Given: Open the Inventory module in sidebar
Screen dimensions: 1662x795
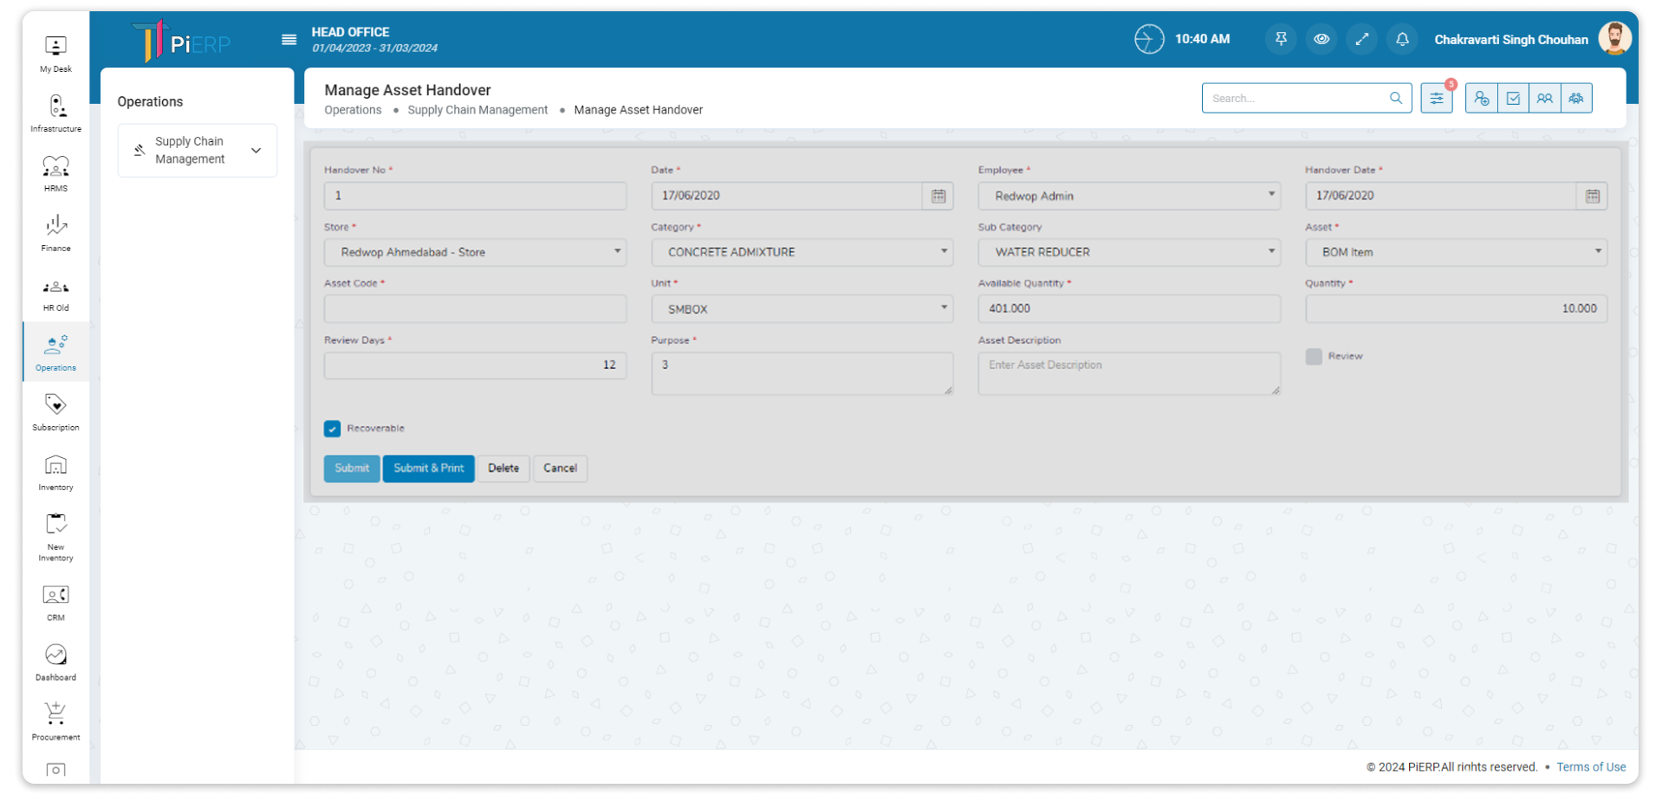Looking at the screenshot, I should [x=55, y=473].
